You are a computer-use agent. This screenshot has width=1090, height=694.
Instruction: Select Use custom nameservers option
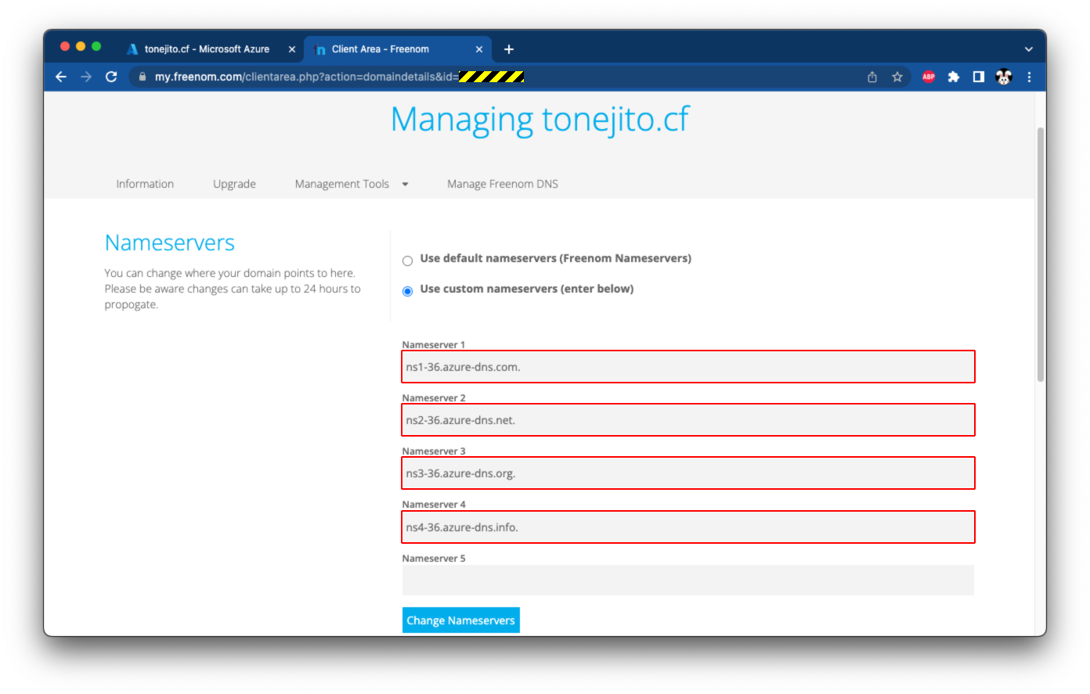(x=407, y=291)
